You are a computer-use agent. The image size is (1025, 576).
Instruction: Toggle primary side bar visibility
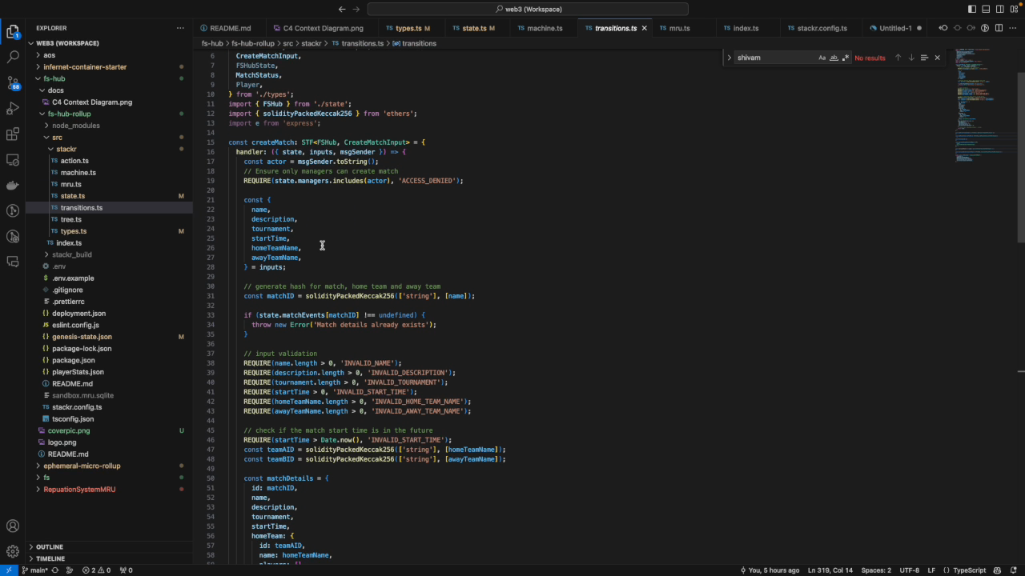(972, 9)
